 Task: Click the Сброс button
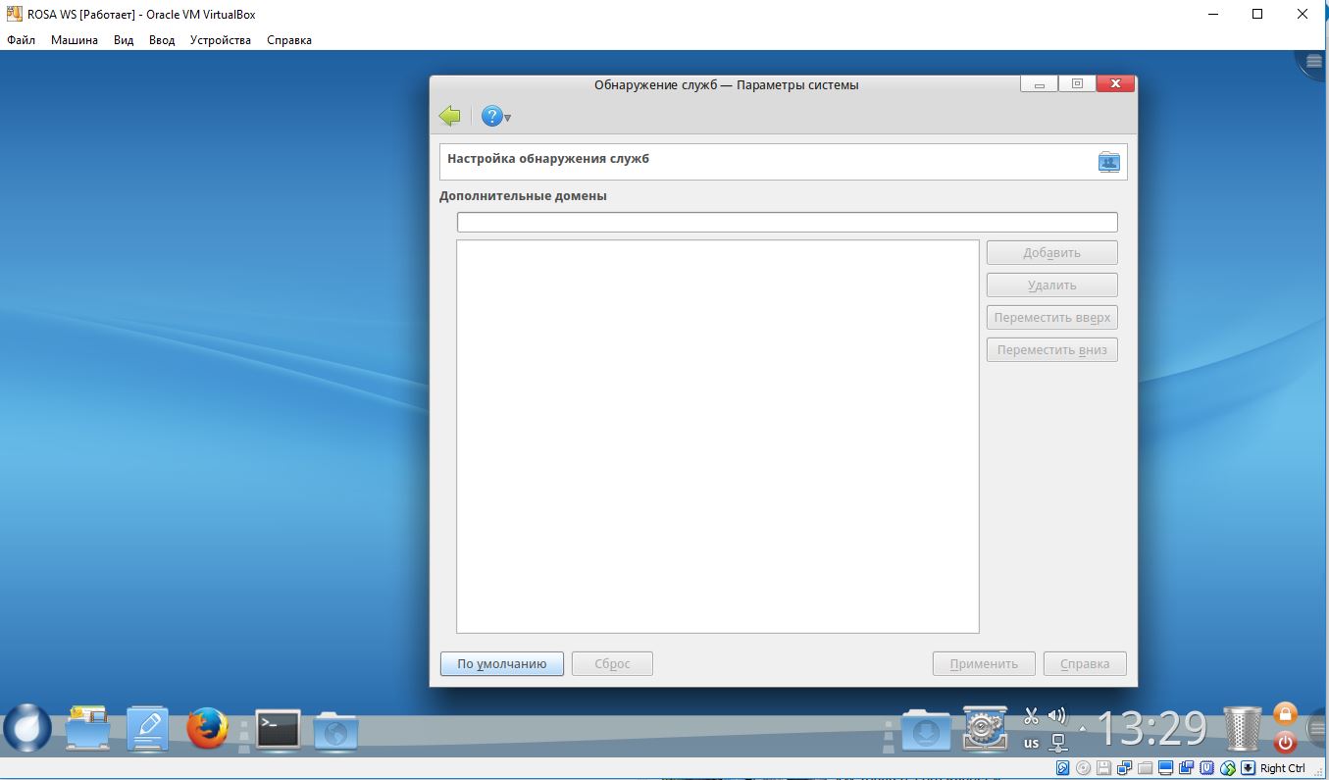pos(612,664)
